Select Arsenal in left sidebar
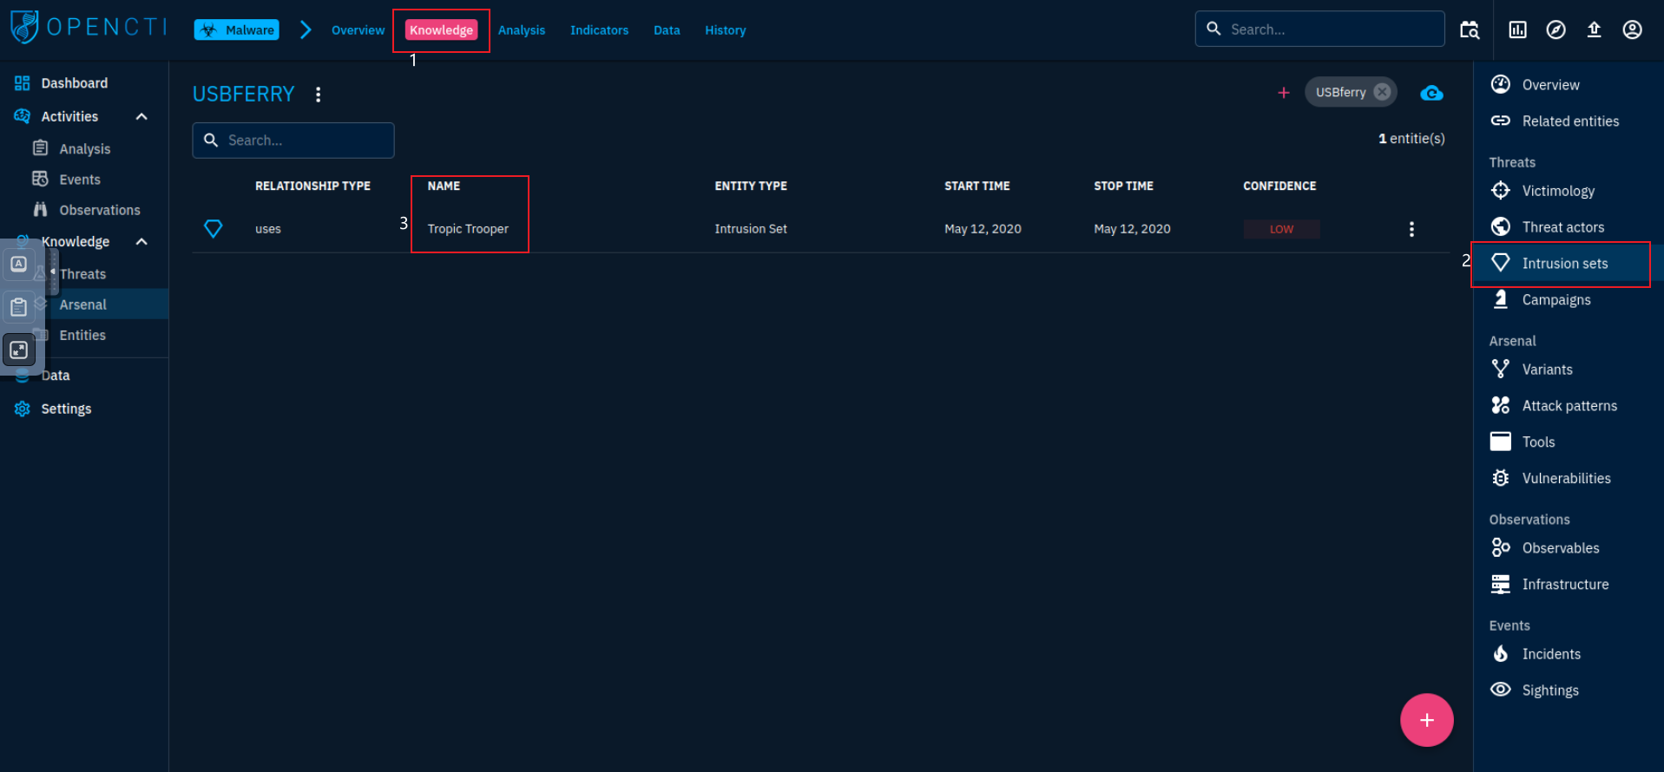Screen dimensions: 1664x772 click(83, 304)
